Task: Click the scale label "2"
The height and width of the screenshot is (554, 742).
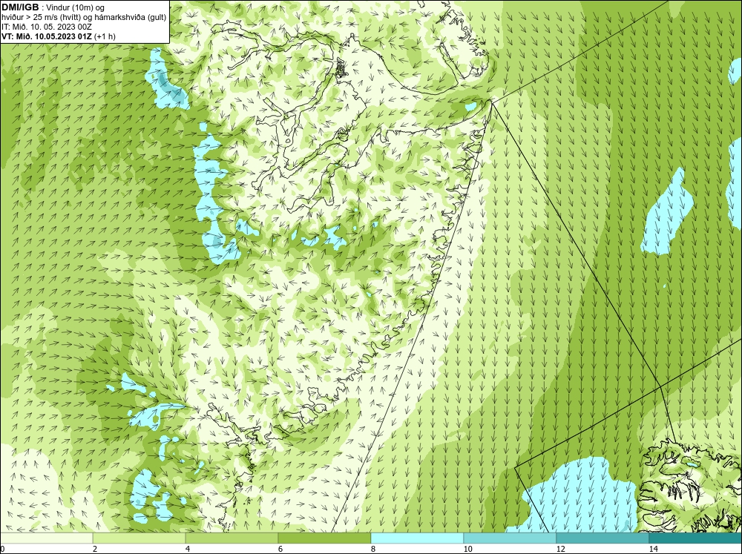Action: 95,549
